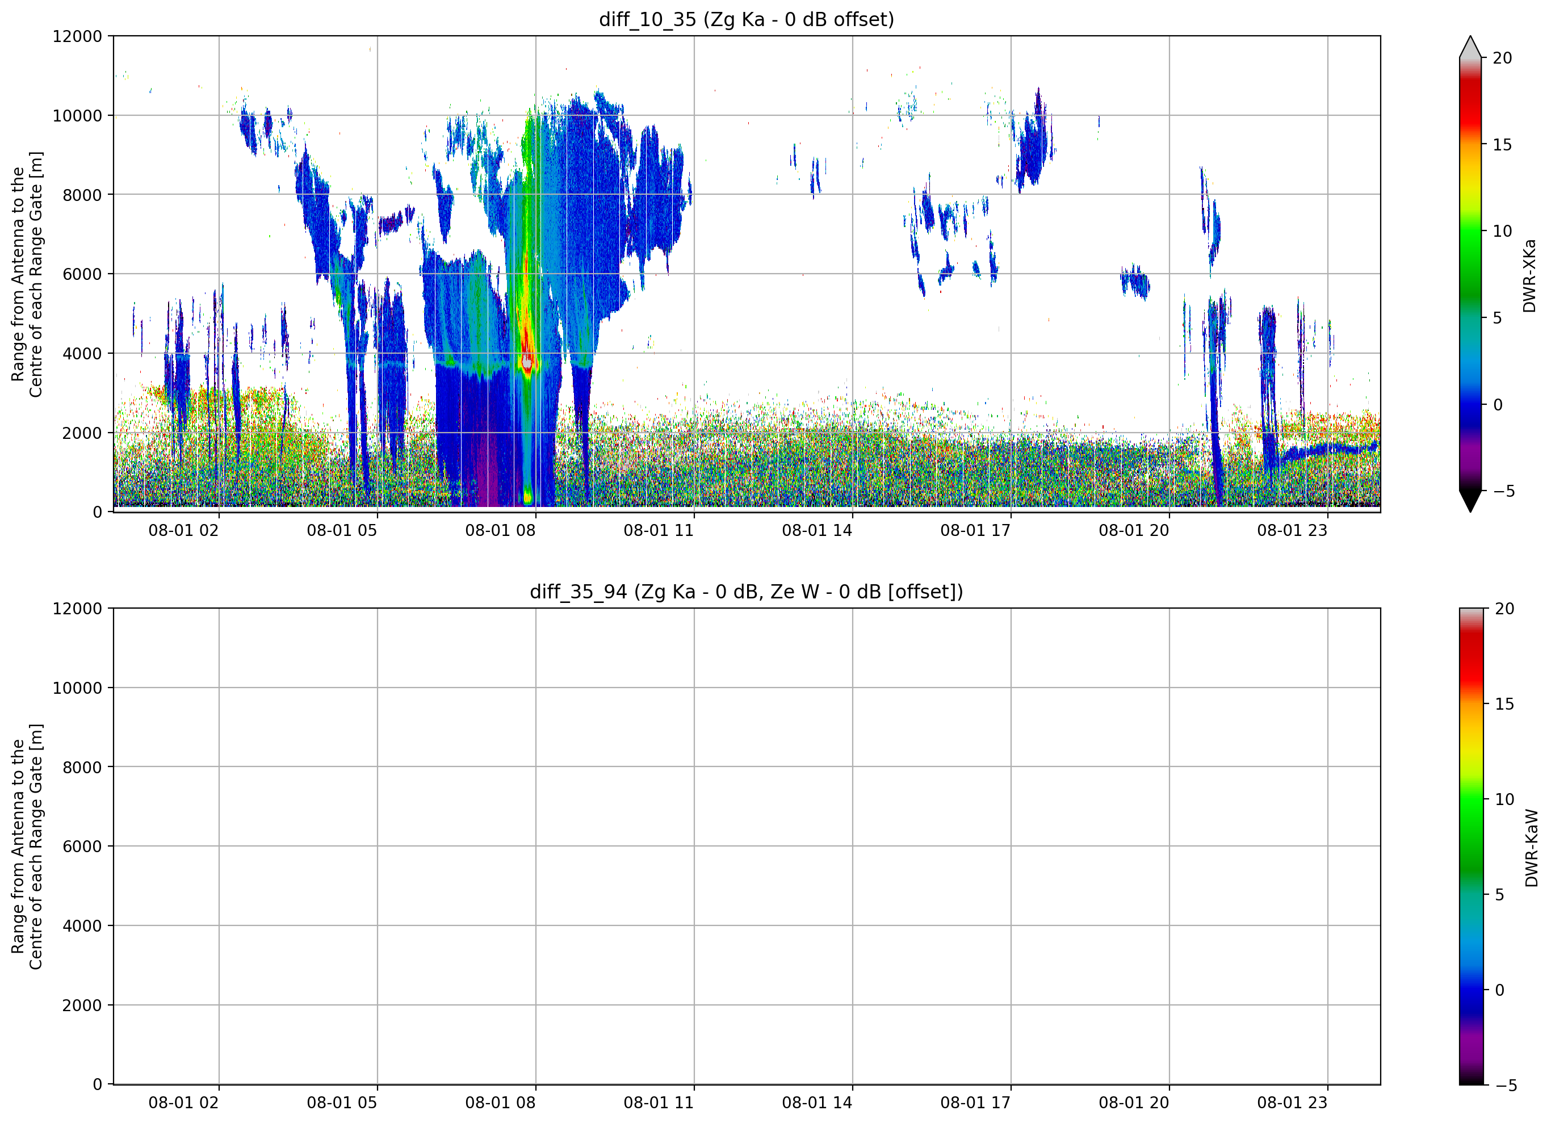Viewport: 1551px width, 1123px height.
Task: Click the '08-01 08' tick under the diff_10_35 plot
Action: coord(500,530)
